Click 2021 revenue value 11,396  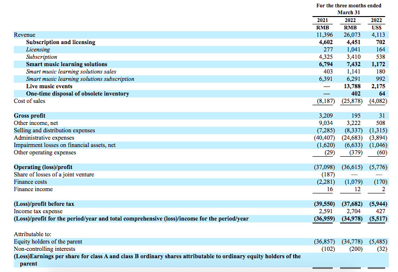pos(324,35)
